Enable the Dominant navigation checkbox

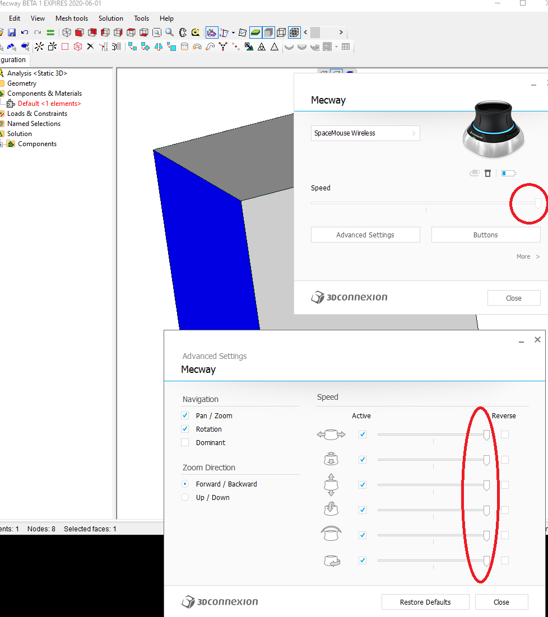click(185, 442)
